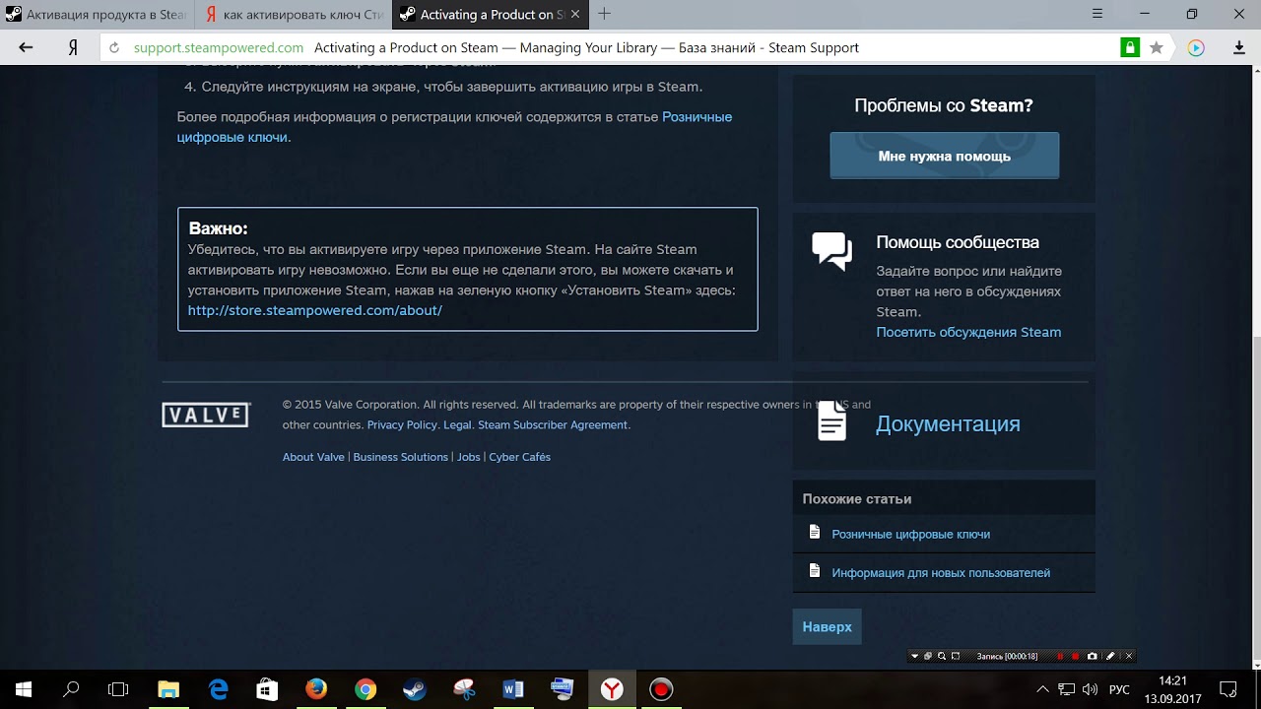Click the 'Наверх' back-to-top button

(x=827, y=626)
